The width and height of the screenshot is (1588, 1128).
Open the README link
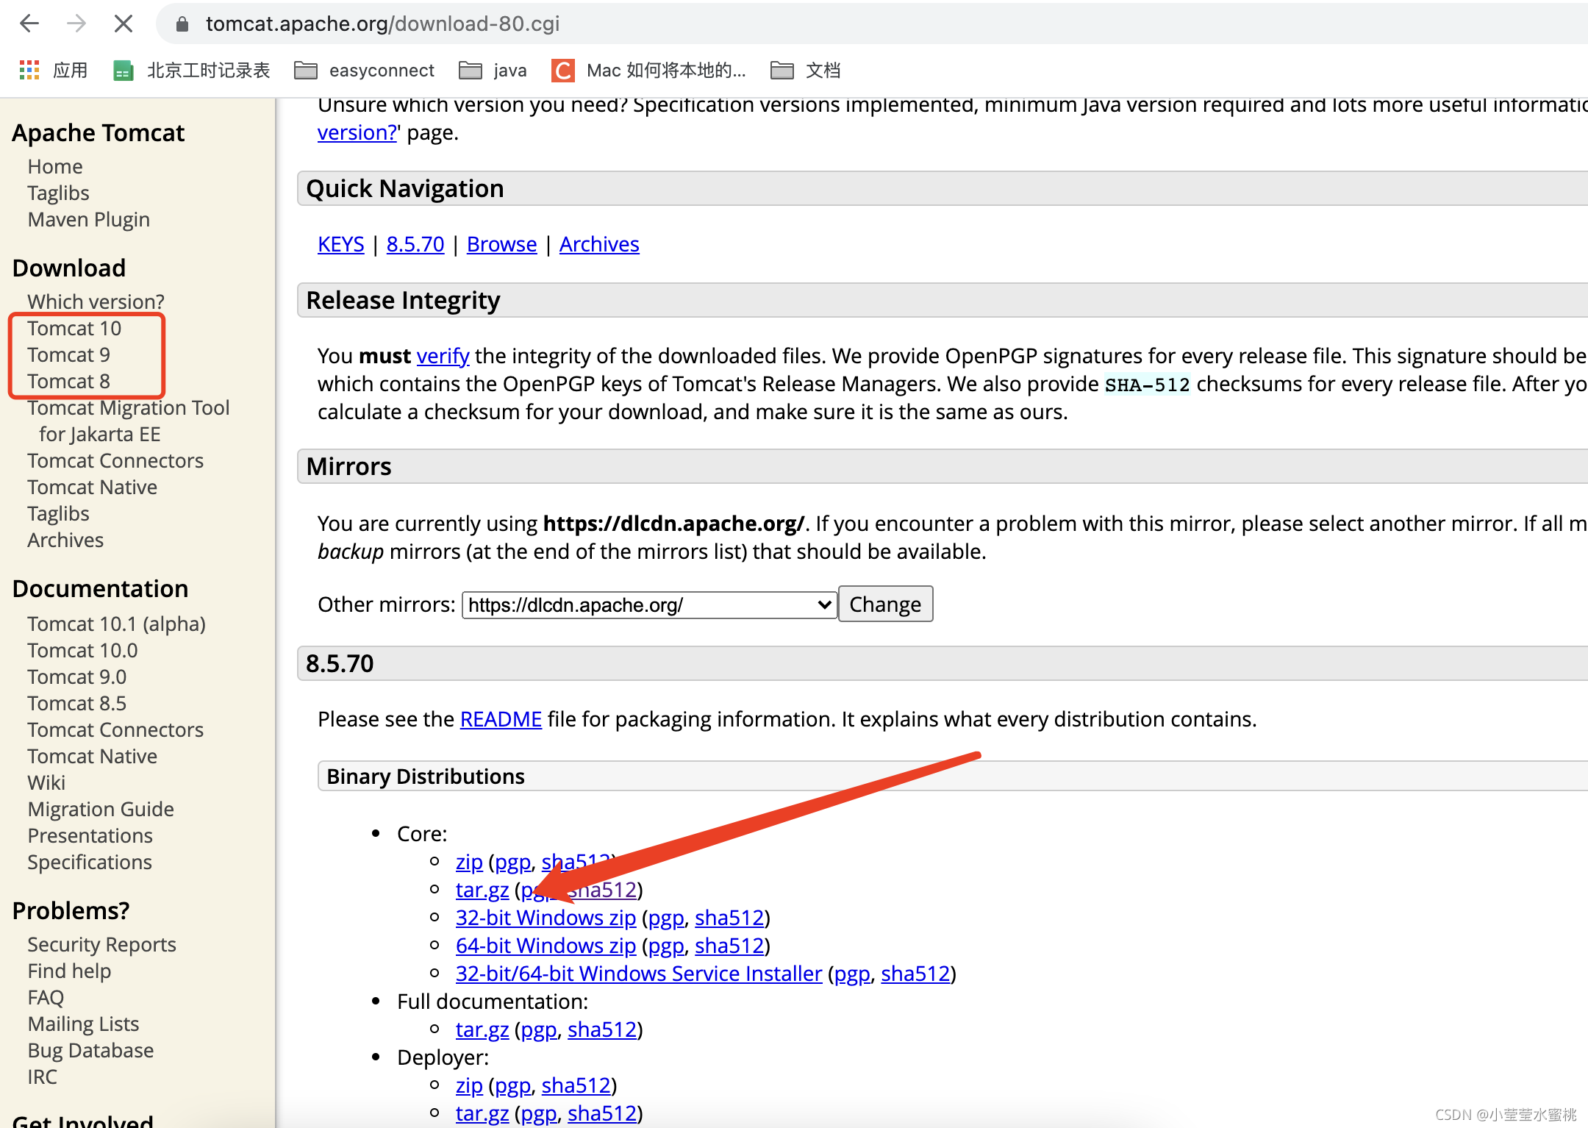(x=501, y=719)
